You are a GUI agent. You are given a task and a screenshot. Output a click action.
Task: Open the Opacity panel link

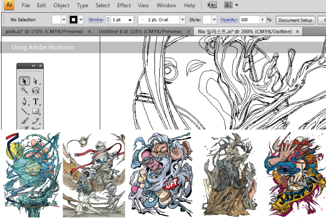click(228, 20)
